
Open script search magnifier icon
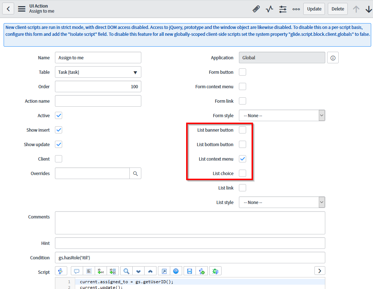click(126, 271)
